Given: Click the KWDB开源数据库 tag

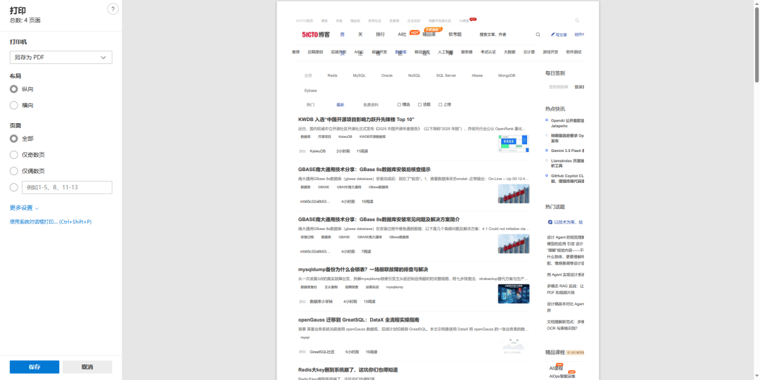Looking at the screenshot, I should click(372, 137).
